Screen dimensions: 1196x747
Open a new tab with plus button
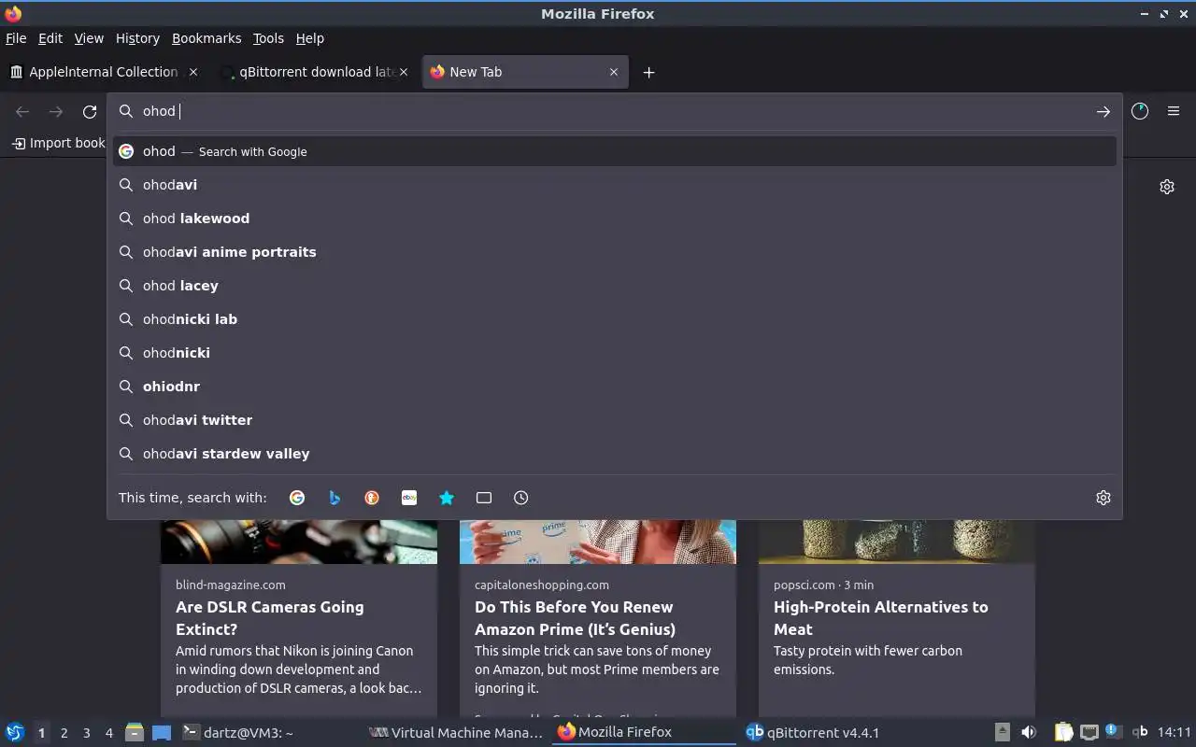[x=648, y=72]
